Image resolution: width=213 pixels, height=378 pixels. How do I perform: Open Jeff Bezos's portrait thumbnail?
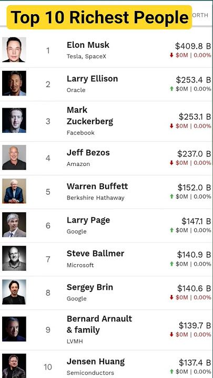[x=14, y=157]
